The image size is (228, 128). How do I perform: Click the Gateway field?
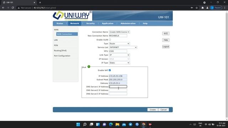(118, 83)
